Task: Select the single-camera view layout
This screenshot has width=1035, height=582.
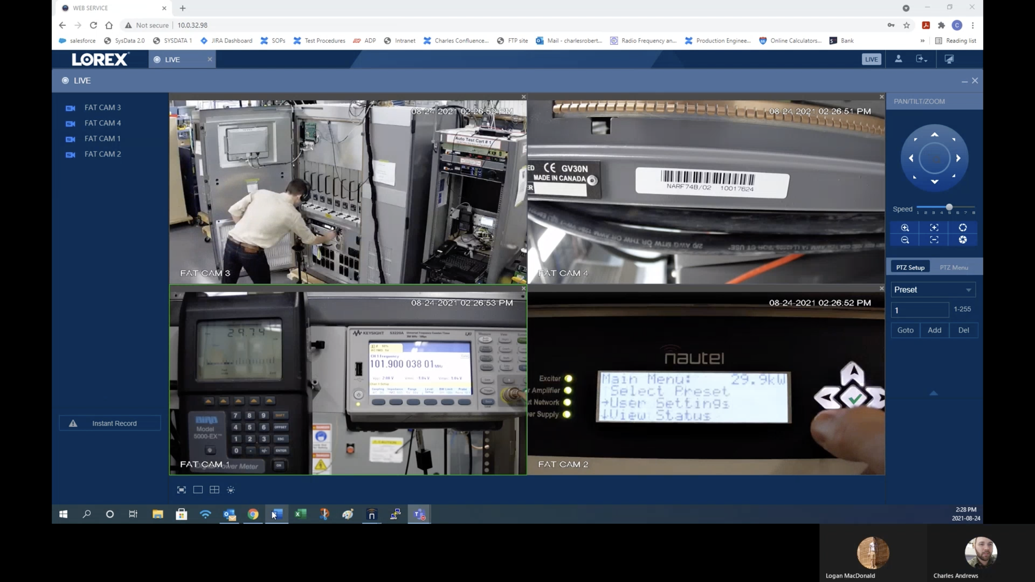Action: 198,490
